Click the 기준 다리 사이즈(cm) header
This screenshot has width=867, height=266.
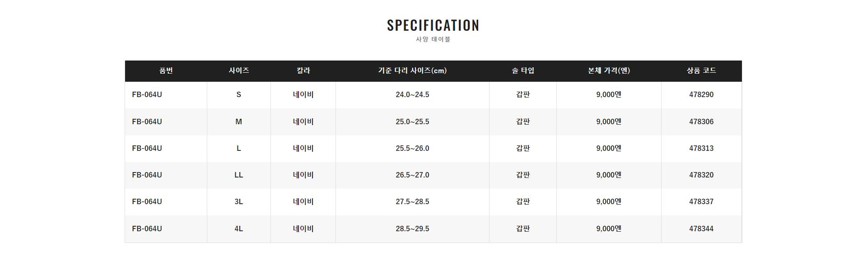(x=412, y=70)
